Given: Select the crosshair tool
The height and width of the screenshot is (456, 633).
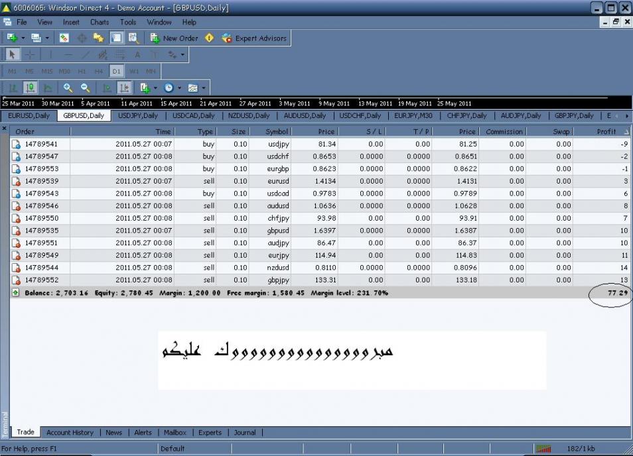Looking at the screenshot, I should [30, 55].
